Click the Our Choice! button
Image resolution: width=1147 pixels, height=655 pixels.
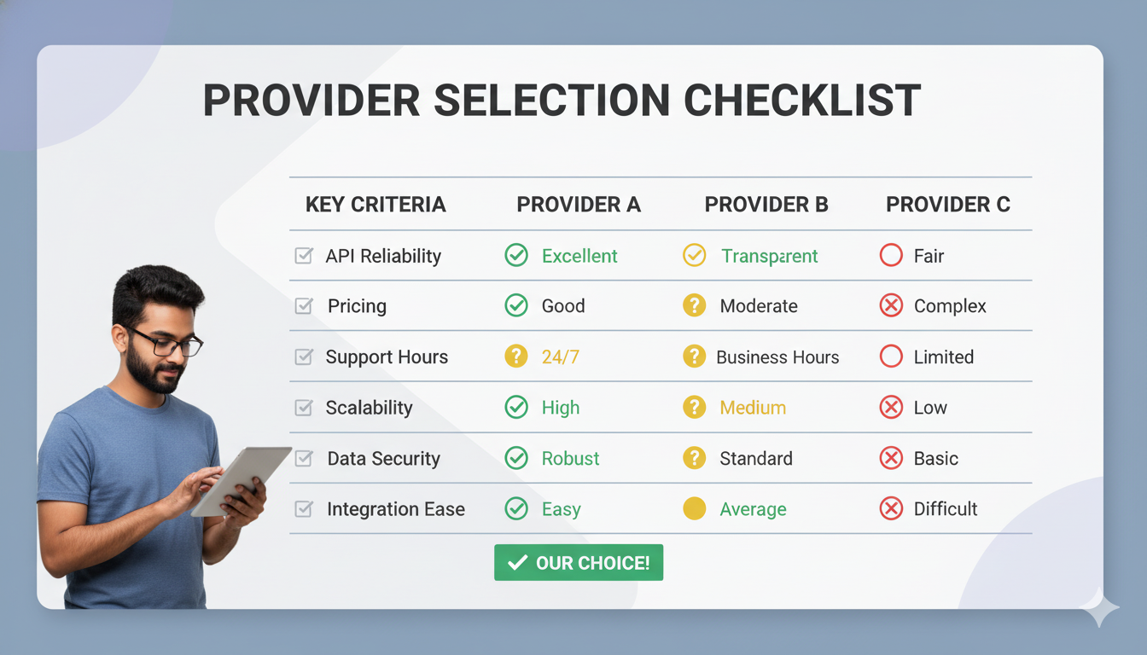pyautogui.click(x=579, y=563)
